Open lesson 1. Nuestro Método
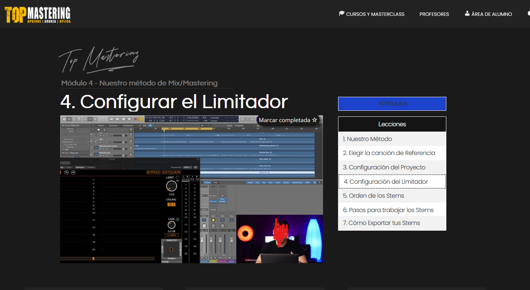Screen dimensions: 530x290 click(392, 139)
